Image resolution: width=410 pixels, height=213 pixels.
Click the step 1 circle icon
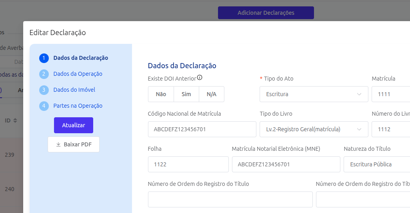tap(44, 58)
